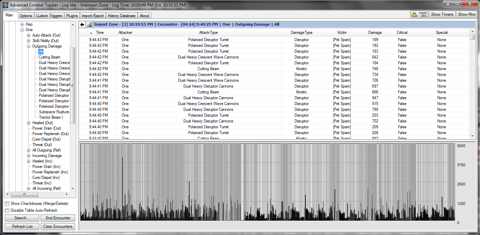Screen dimensions: 480x235
Task: Enable Show Checkboxes (Merge/Delete)
Action: 7,204
